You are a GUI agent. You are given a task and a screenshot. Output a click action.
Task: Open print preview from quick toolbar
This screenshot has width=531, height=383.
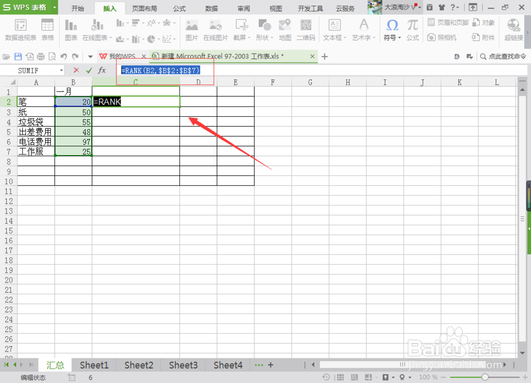52,56
